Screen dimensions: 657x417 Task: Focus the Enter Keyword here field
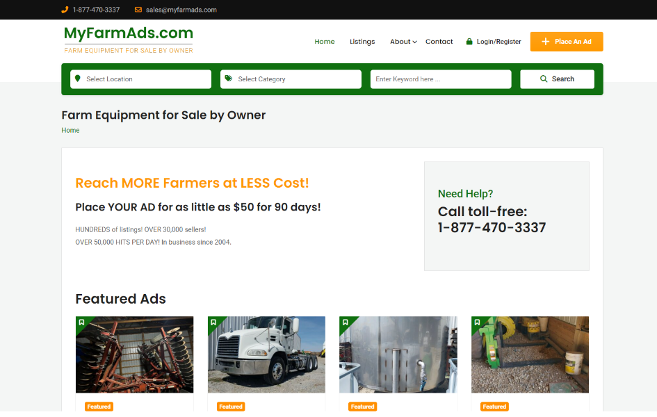441,79
